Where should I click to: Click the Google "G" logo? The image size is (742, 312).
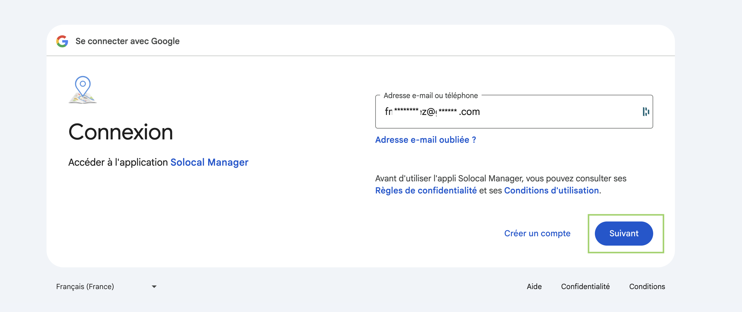pos(62,41)
